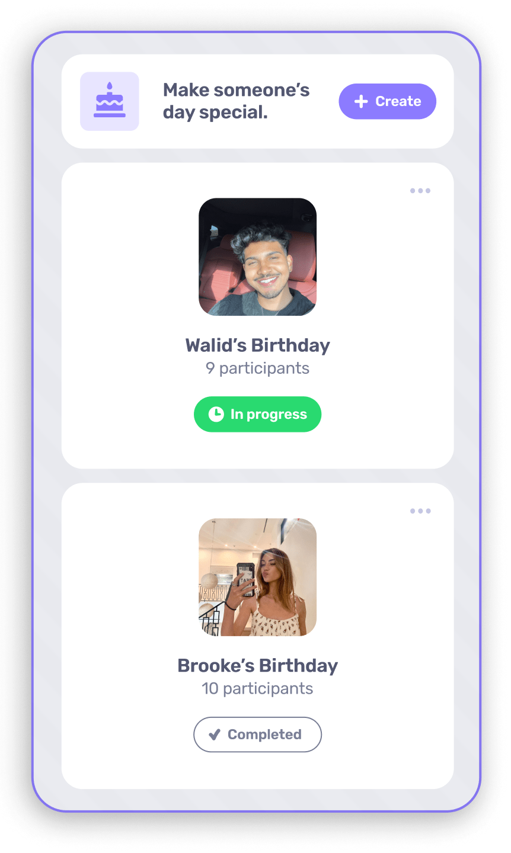The height and width of the screenshot is (853, 511).
Task: Click the birthday cake icon
Action: click(x=110, y=101)
